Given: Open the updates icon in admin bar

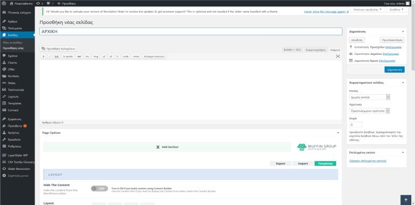Looking at the screenshot, I should pos(38,3).
